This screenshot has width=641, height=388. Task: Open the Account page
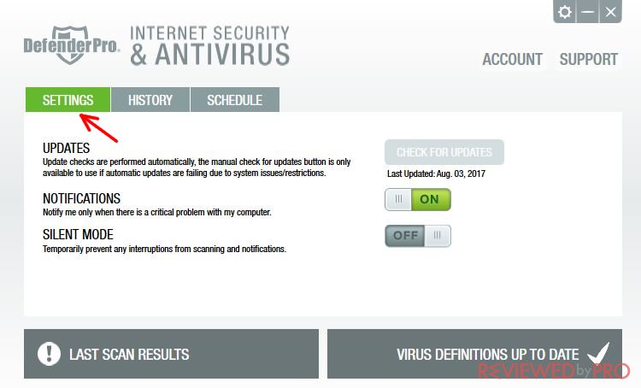pyautogui.click(x=513, y=59)
